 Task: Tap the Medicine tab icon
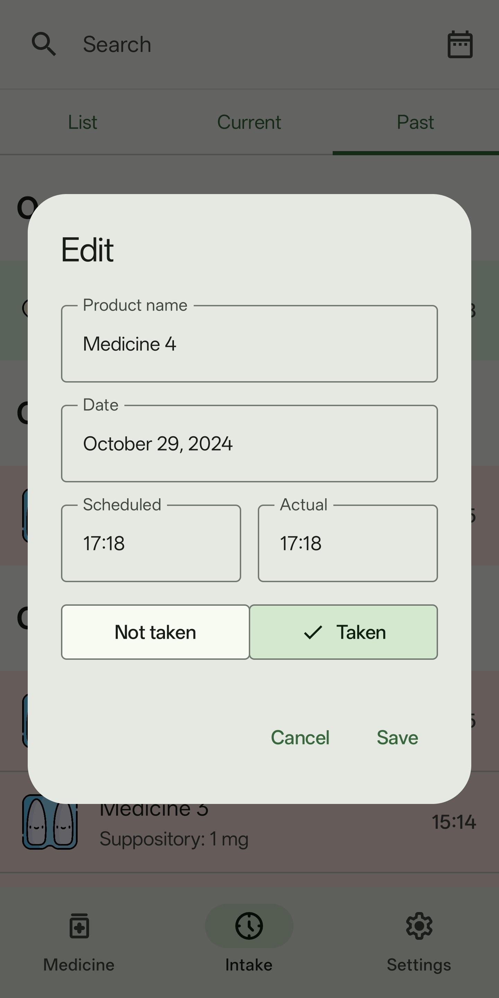79,926
